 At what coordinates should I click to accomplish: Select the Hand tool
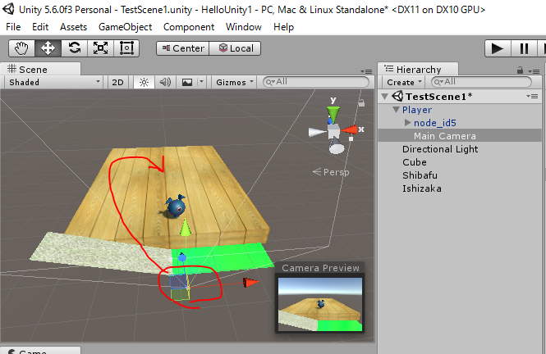[21, 48]
